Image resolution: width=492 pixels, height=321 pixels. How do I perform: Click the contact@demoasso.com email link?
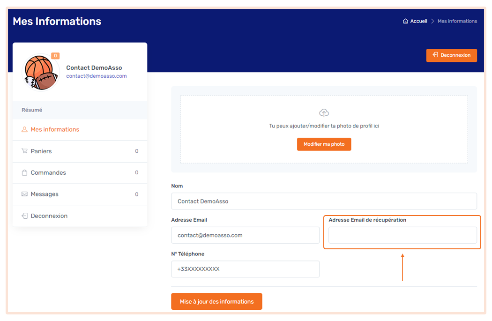(x=96, y=75)
